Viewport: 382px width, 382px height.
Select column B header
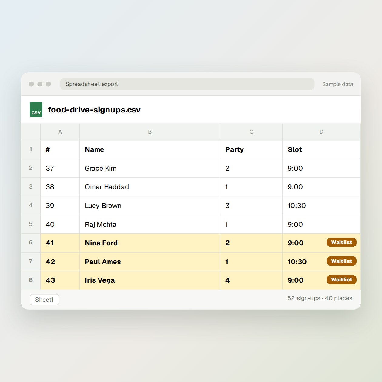pyautogui.click(x=150, y=132)
